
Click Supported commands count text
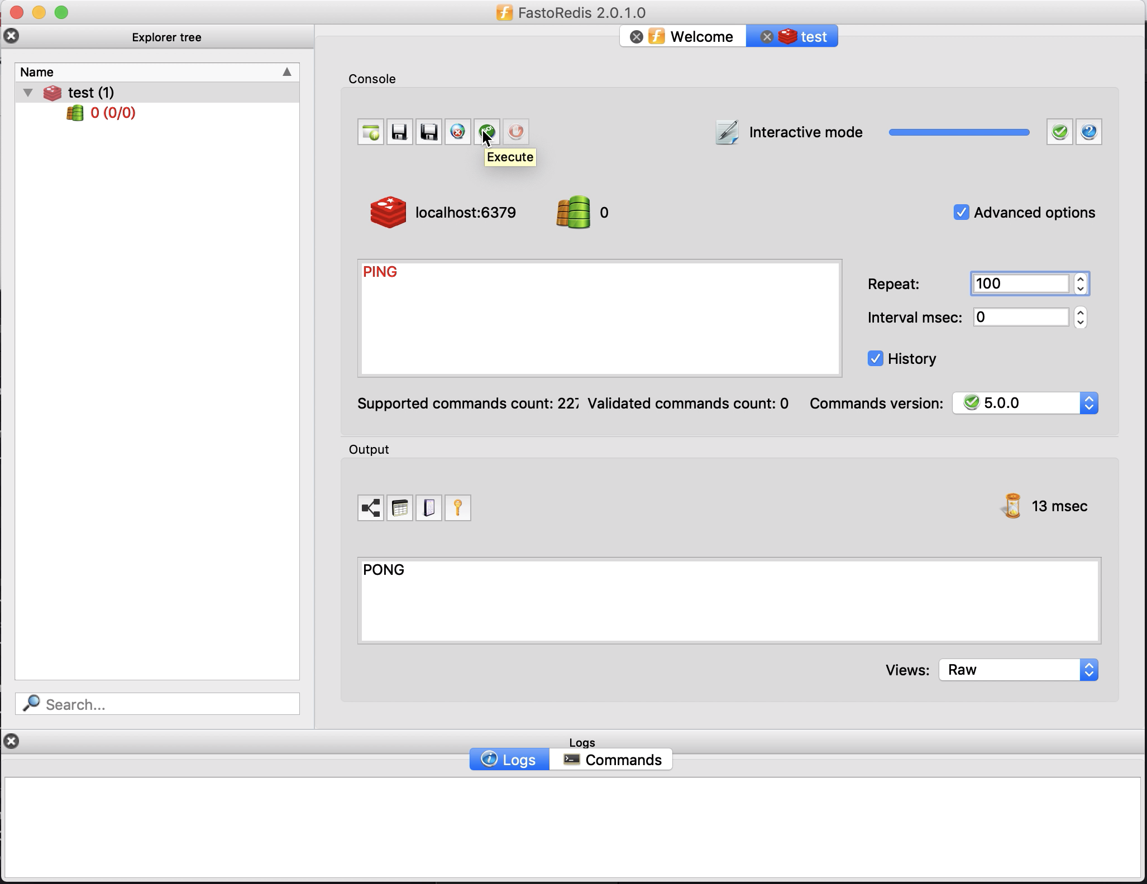coord(468,403)
